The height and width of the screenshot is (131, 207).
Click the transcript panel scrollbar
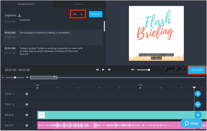pyautogui.click(x=104, y=26)
